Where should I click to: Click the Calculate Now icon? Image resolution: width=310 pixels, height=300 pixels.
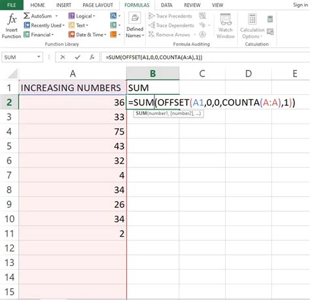(270, 19)
